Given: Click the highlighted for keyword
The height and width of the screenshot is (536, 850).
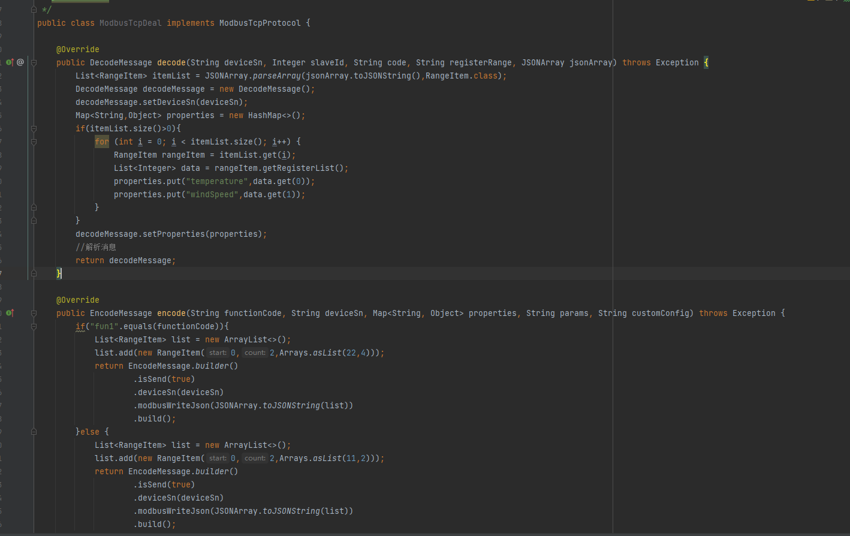Looking at the screenshot, I should (x=102, y=142).
